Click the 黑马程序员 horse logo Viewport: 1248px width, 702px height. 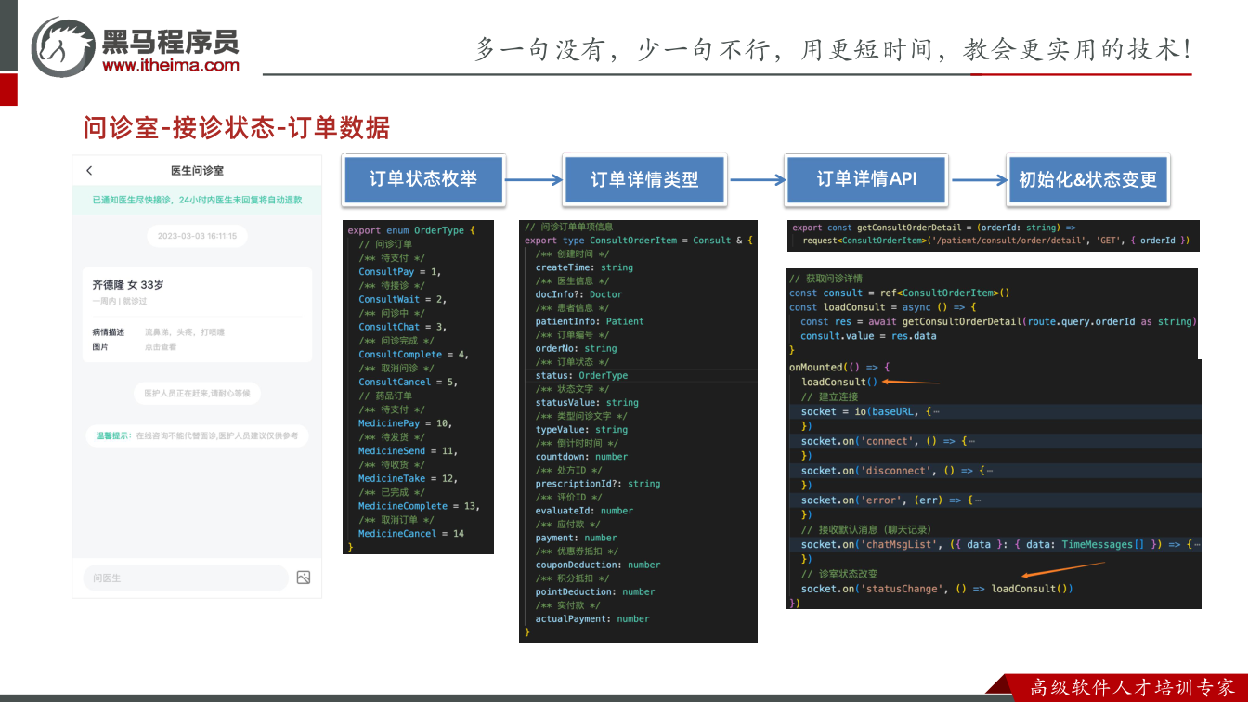pos(63,46)
